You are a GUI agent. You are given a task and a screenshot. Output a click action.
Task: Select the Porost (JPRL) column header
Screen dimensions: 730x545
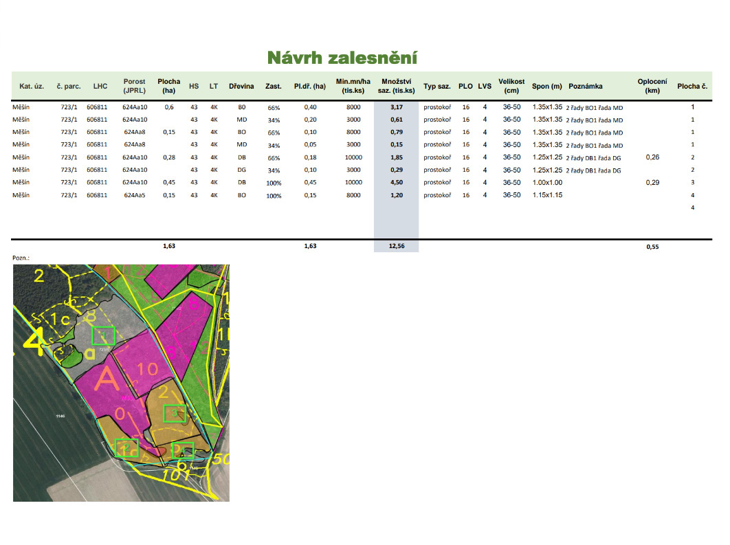(x=135, y=86)
